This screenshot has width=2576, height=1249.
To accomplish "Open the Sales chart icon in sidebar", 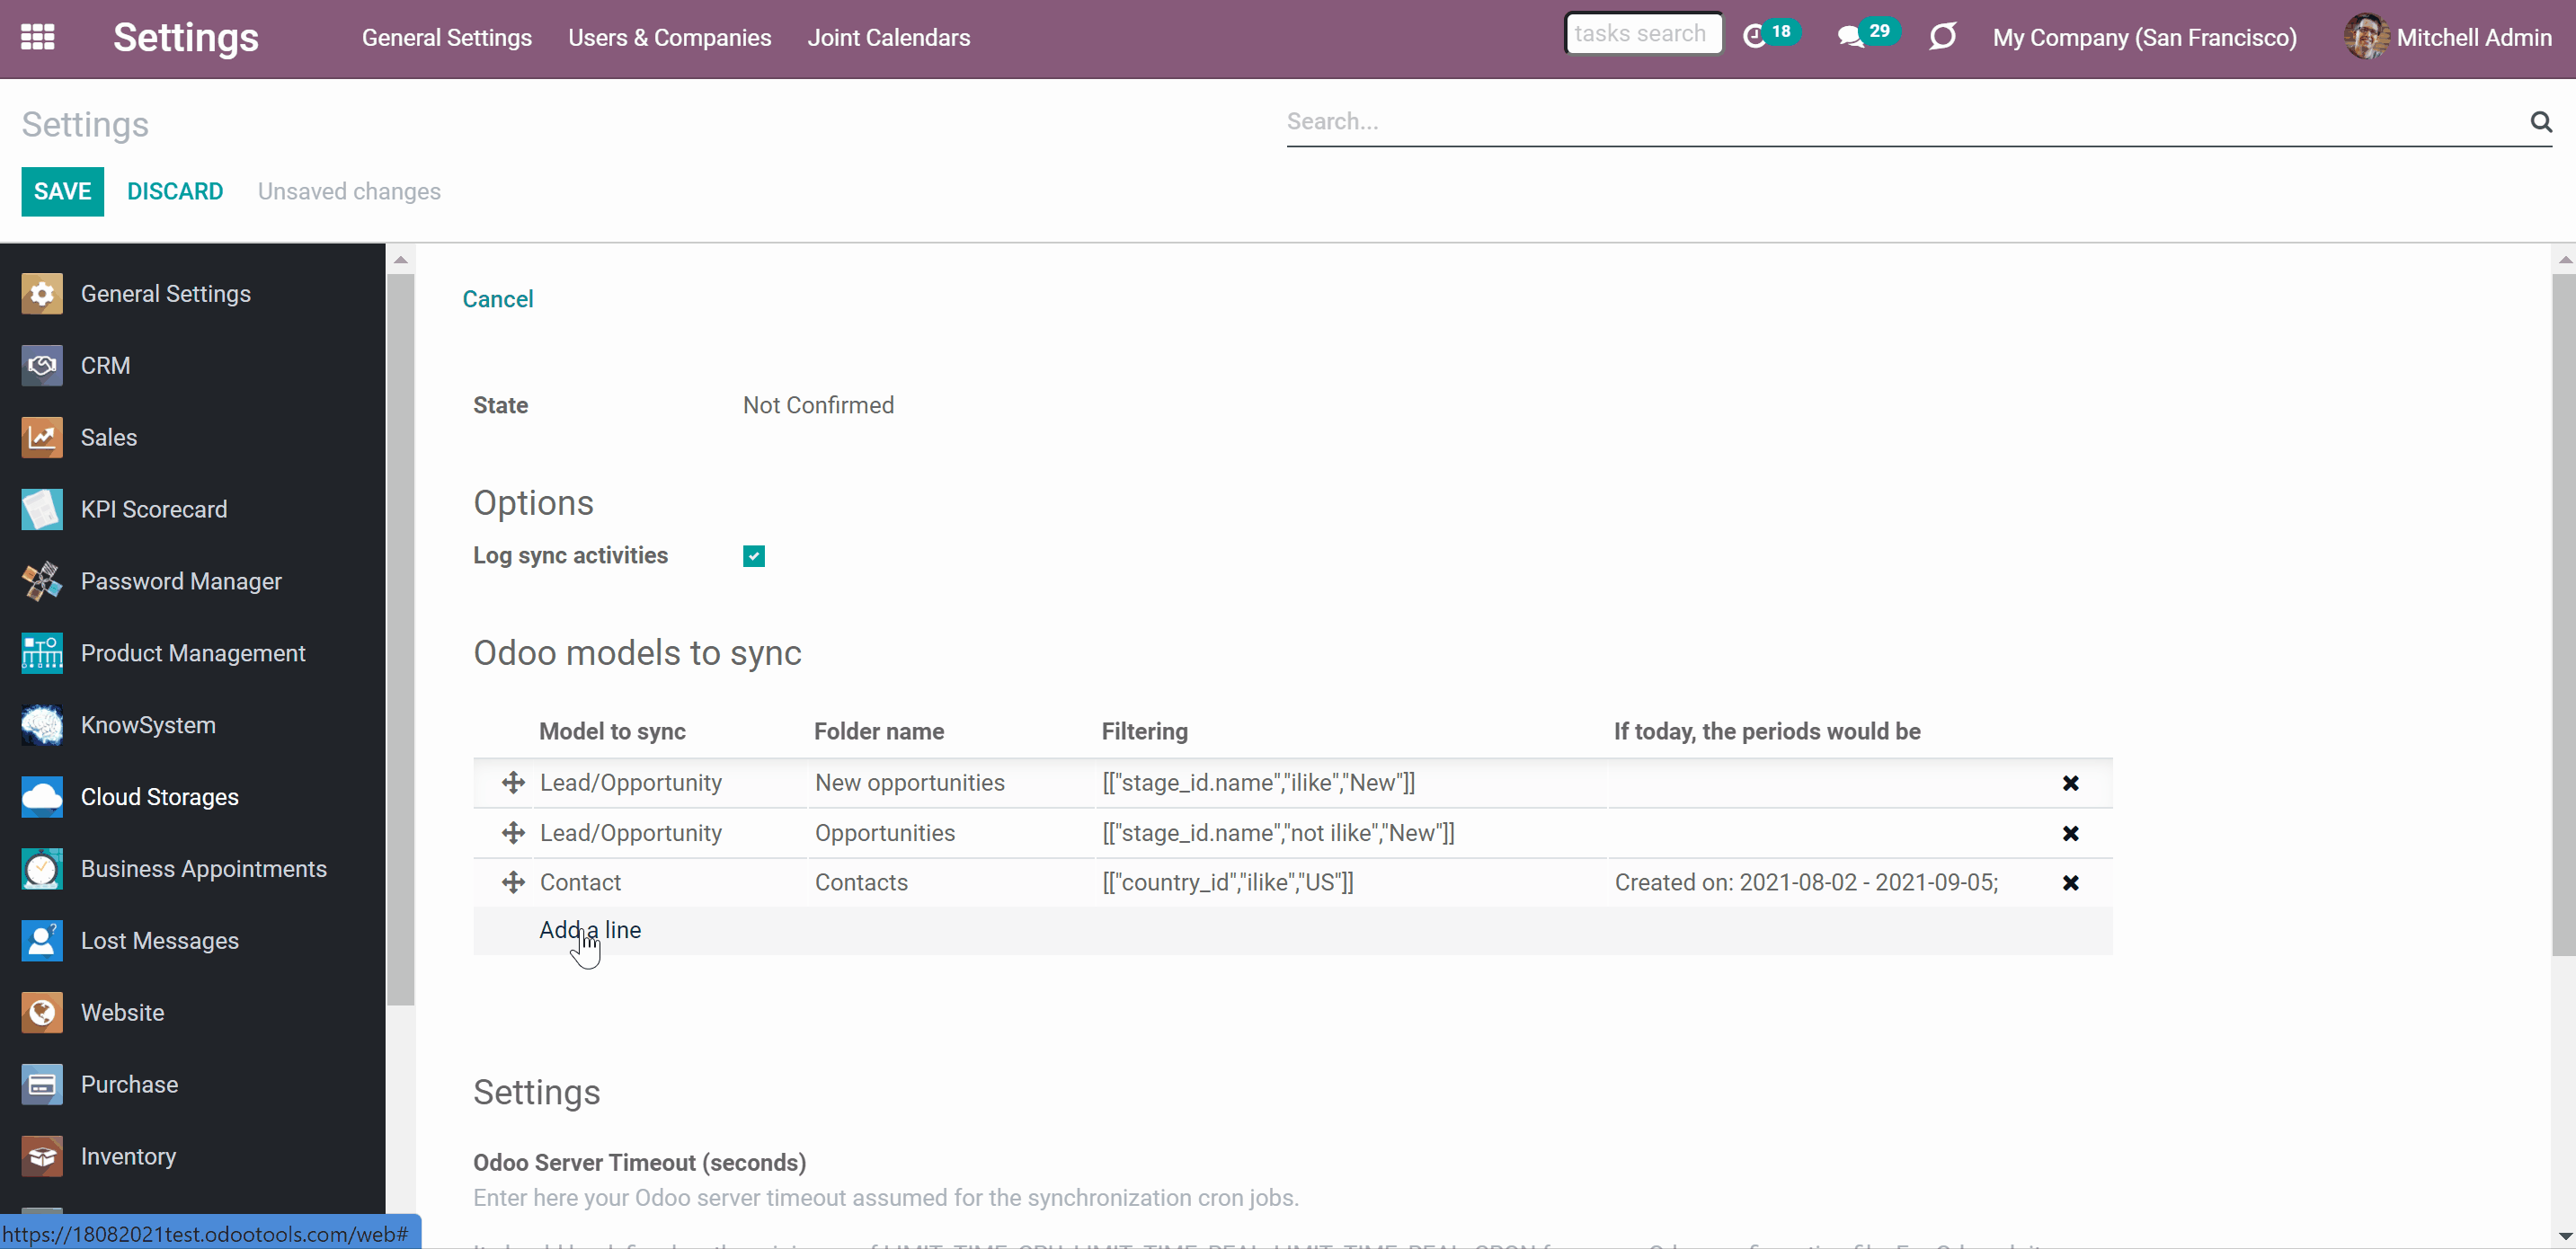I will [42, 437].
